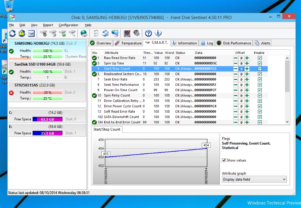Switch to the Information tab
Viewport: 301px width, 208px height.
pos(185,43)
